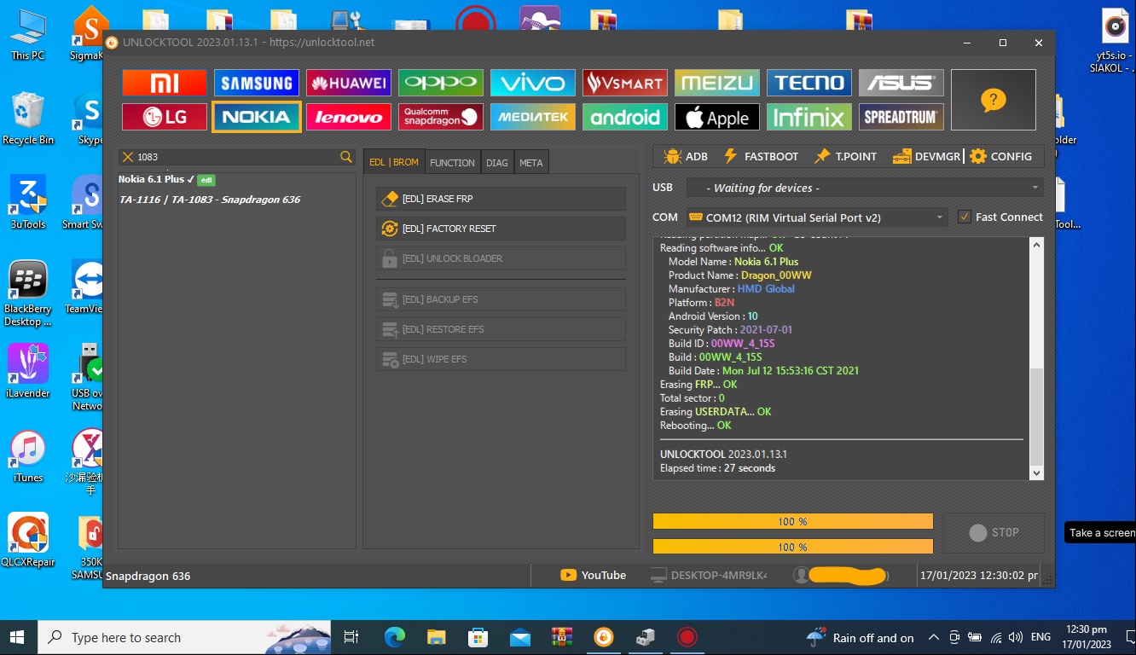Screen dimensions: 1136x655
Task: Click log scrollbar up arrow
Action: point(1037,245)
